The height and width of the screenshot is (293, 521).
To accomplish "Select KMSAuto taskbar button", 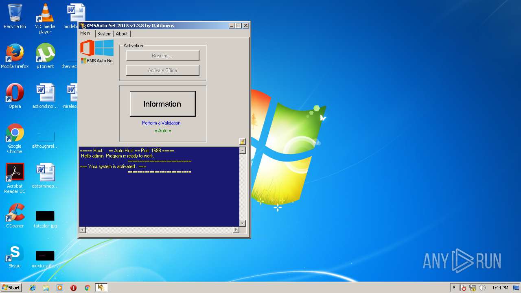I will [101, 288].
